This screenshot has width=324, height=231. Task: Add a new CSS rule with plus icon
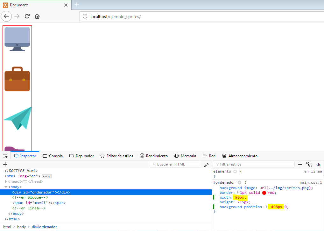click(300, 165)
